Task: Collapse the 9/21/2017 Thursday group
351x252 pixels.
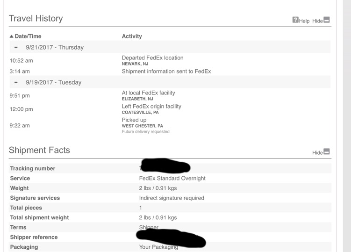Action: [16, 48]
